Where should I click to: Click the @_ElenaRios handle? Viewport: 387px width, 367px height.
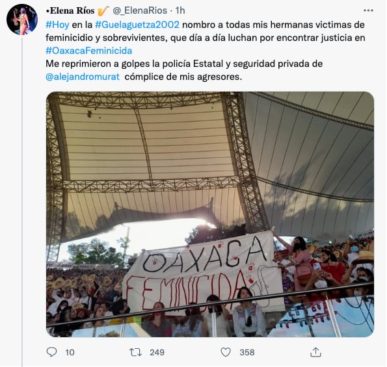click(x=140, y=10)
